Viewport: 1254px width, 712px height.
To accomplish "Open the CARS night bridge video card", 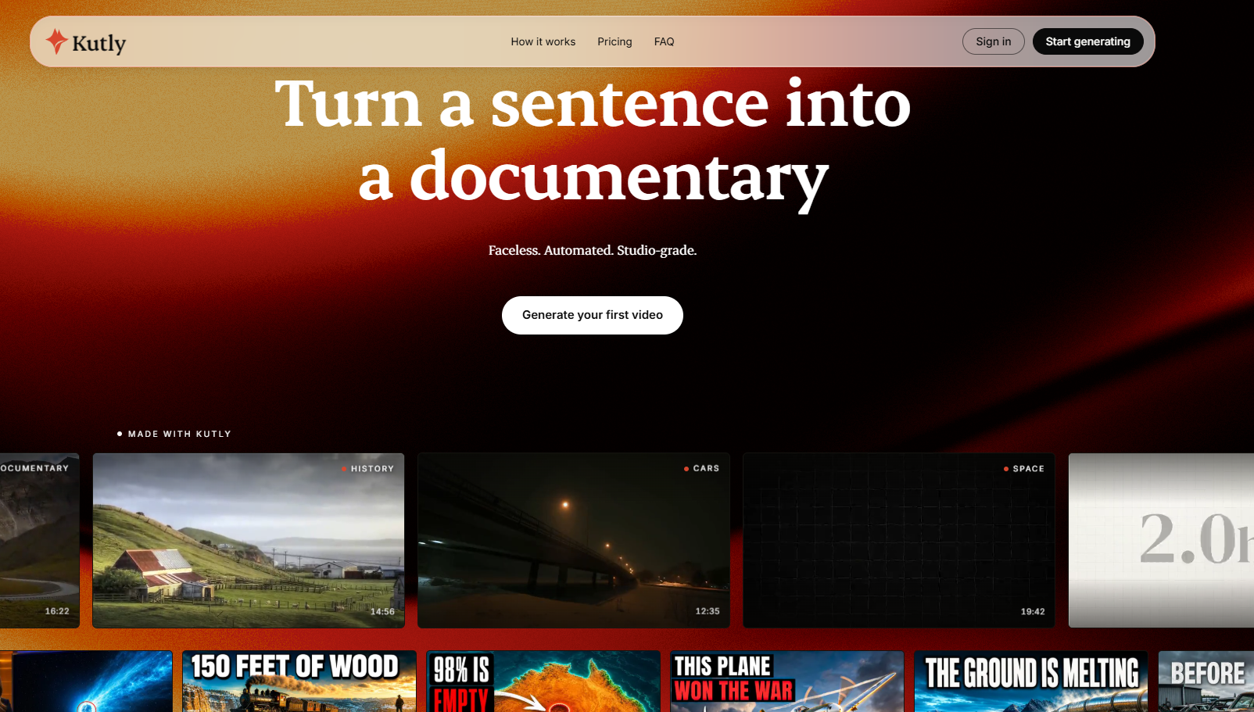I will tap(573, 540).
